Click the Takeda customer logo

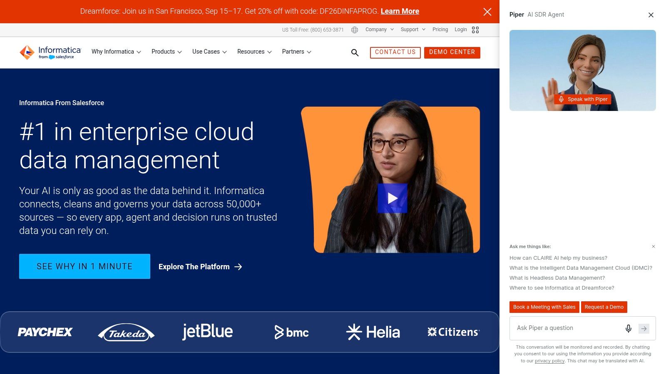tap(126, 332)
